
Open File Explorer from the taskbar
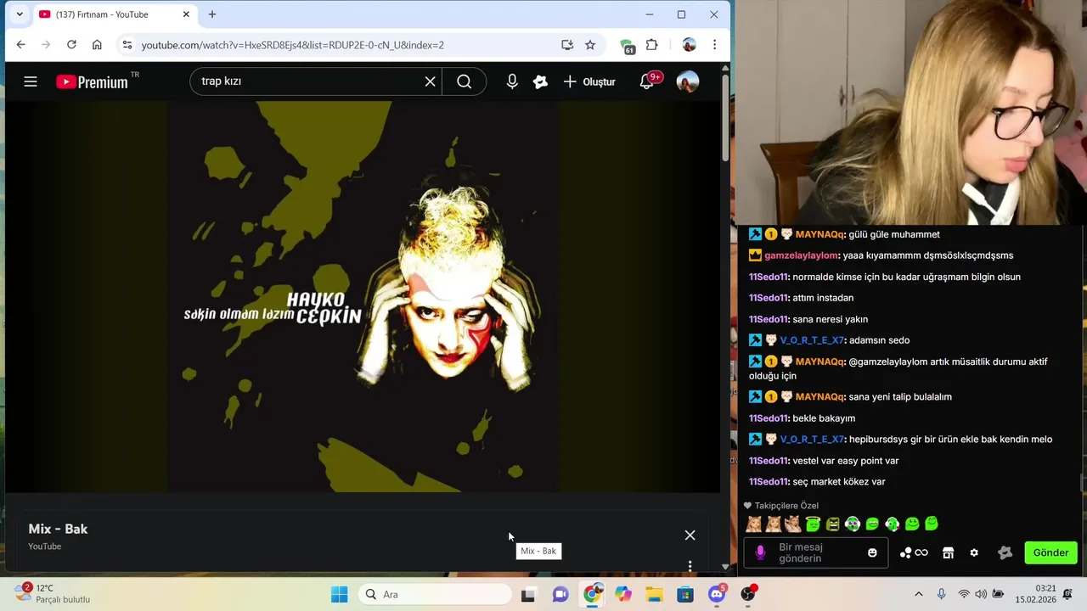[654, 594]
